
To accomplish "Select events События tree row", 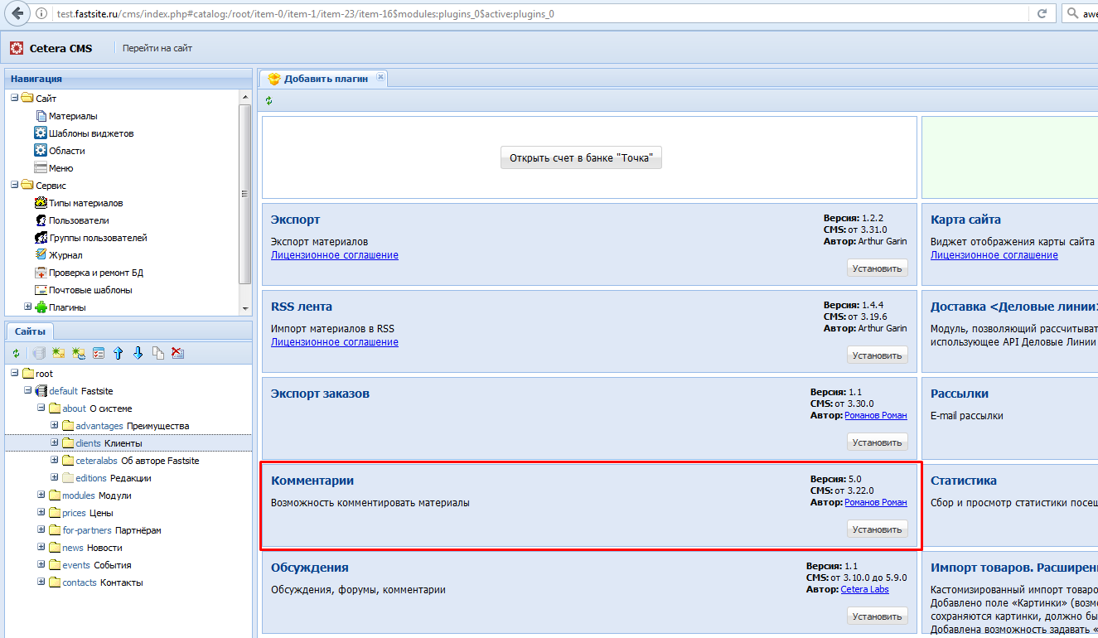I will click(128, 565).
